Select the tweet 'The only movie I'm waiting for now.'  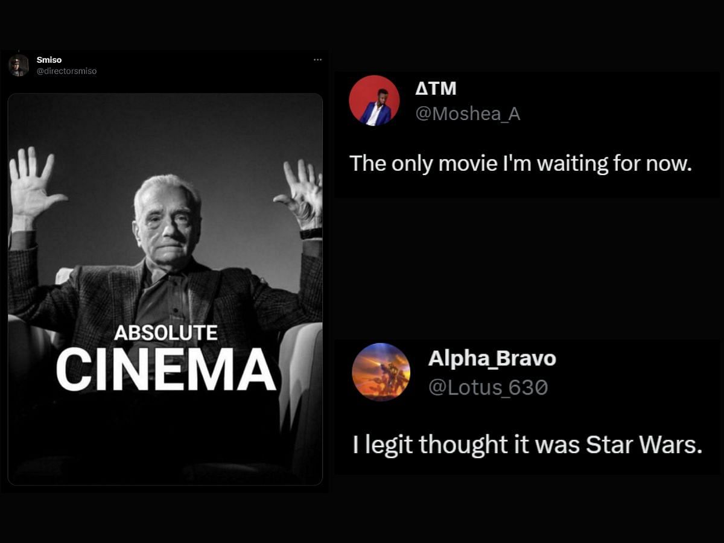pos(520,164)
